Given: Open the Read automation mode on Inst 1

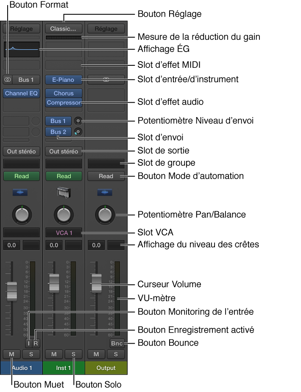Looking at the screenshot, I should point(64,176).
